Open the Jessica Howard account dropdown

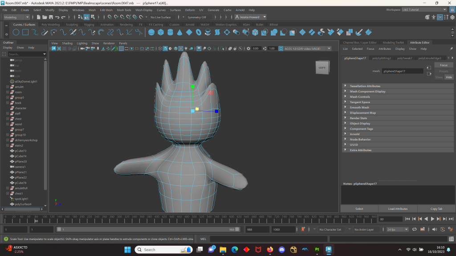click(x=250, y=17)
